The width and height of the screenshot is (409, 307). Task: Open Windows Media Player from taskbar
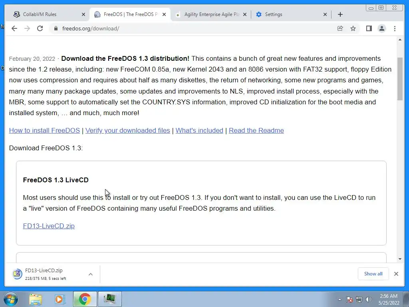60,299
